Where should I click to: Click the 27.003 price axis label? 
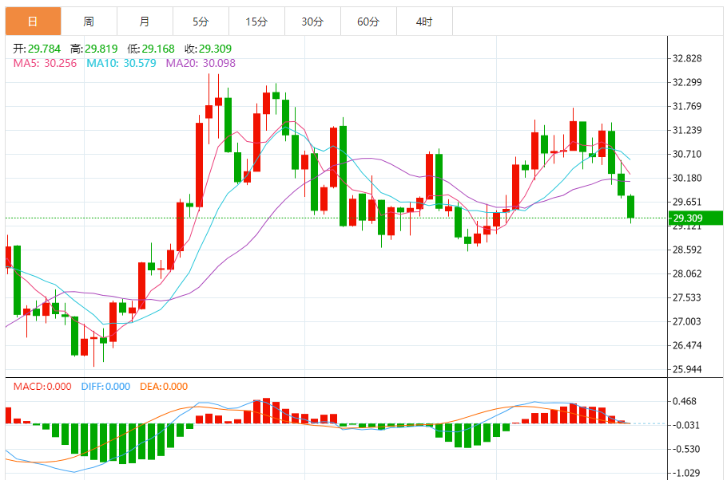(x=687, y=321)
